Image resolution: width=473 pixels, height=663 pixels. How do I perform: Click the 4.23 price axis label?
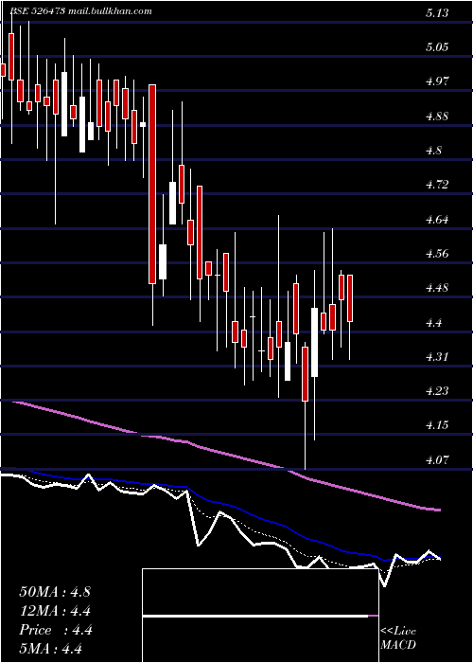click(437, 391)
